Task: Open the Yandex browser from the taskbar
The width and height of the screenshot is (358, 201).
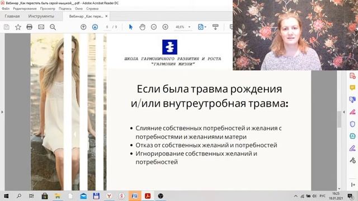Action: coord(109,196)
